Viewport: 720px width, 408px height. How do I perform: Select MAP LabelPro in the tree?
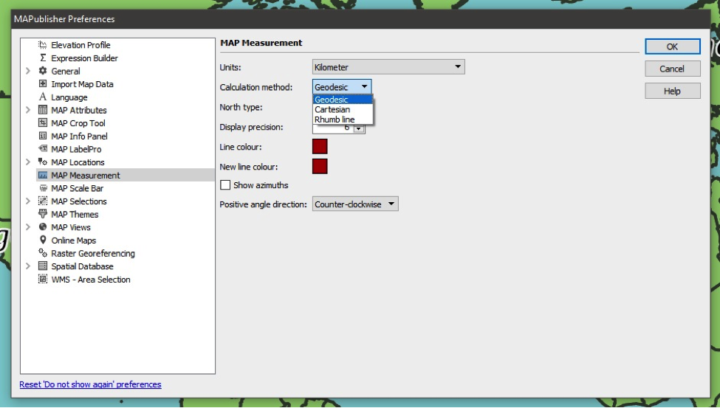tap(76, 149)
